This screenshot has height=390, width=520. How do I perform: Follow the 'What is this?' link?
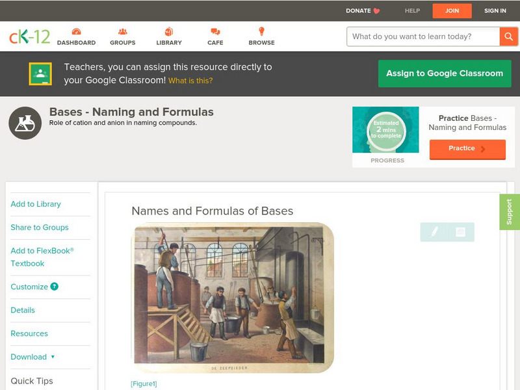click(190, 81)
